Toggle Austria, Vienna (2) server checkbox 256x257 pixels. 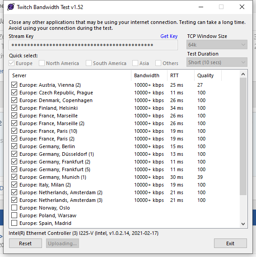(14, 85)
